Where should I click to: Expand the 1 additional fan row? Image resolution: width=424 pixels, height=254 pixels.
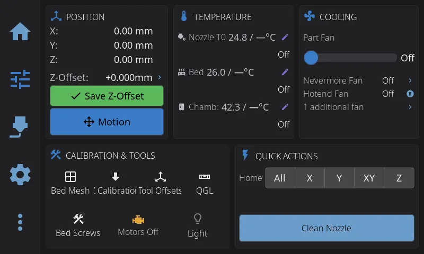click(410, 107)
